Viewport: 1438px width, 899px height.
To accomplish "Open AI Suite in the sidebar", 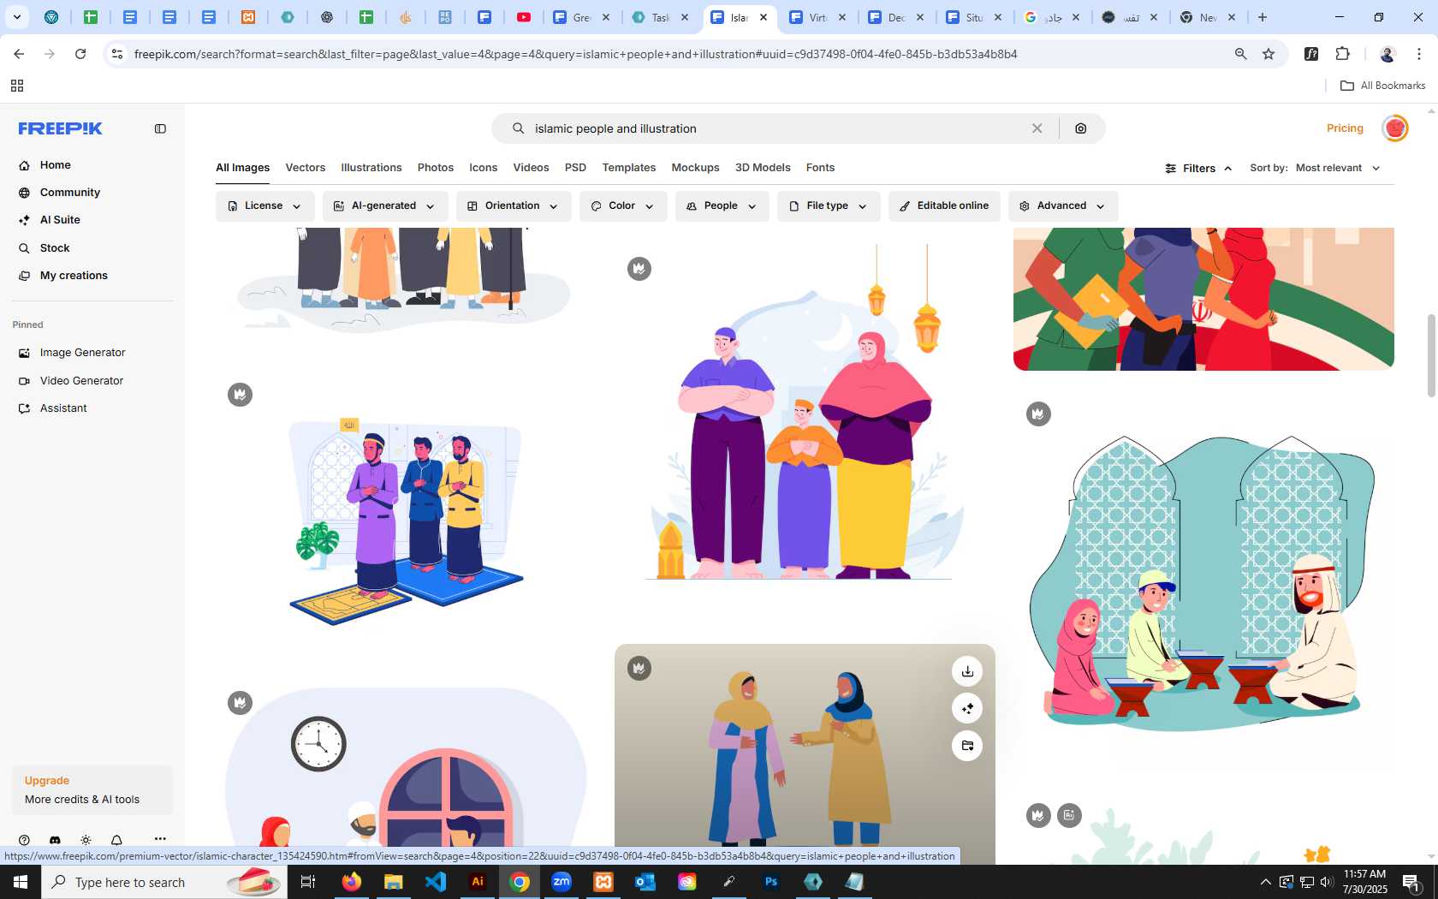I will coord(60,220).
